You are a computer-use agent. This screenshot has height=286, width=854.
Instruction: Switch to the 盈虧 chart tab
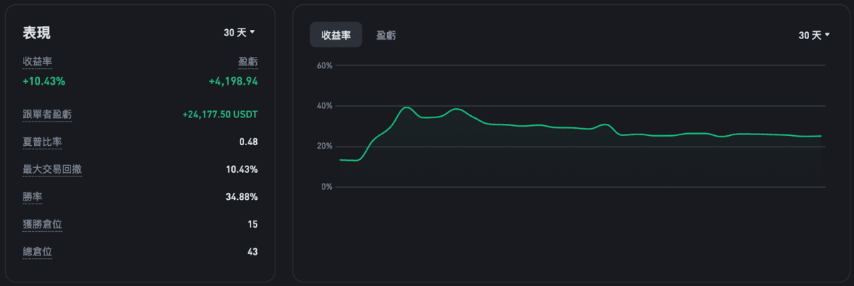(x=386, y=35)
